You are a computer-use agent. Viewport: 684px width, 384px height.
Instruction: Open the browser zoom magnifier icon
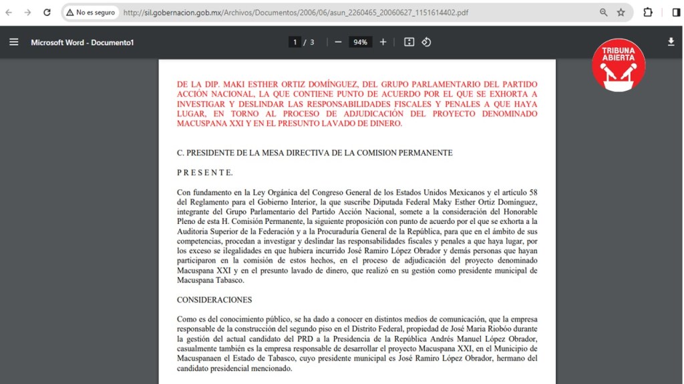click(604, 12)
